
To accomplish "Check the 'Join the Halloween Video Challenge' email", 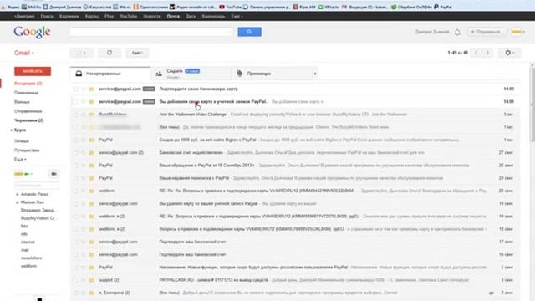I will (x=76, y=115).
